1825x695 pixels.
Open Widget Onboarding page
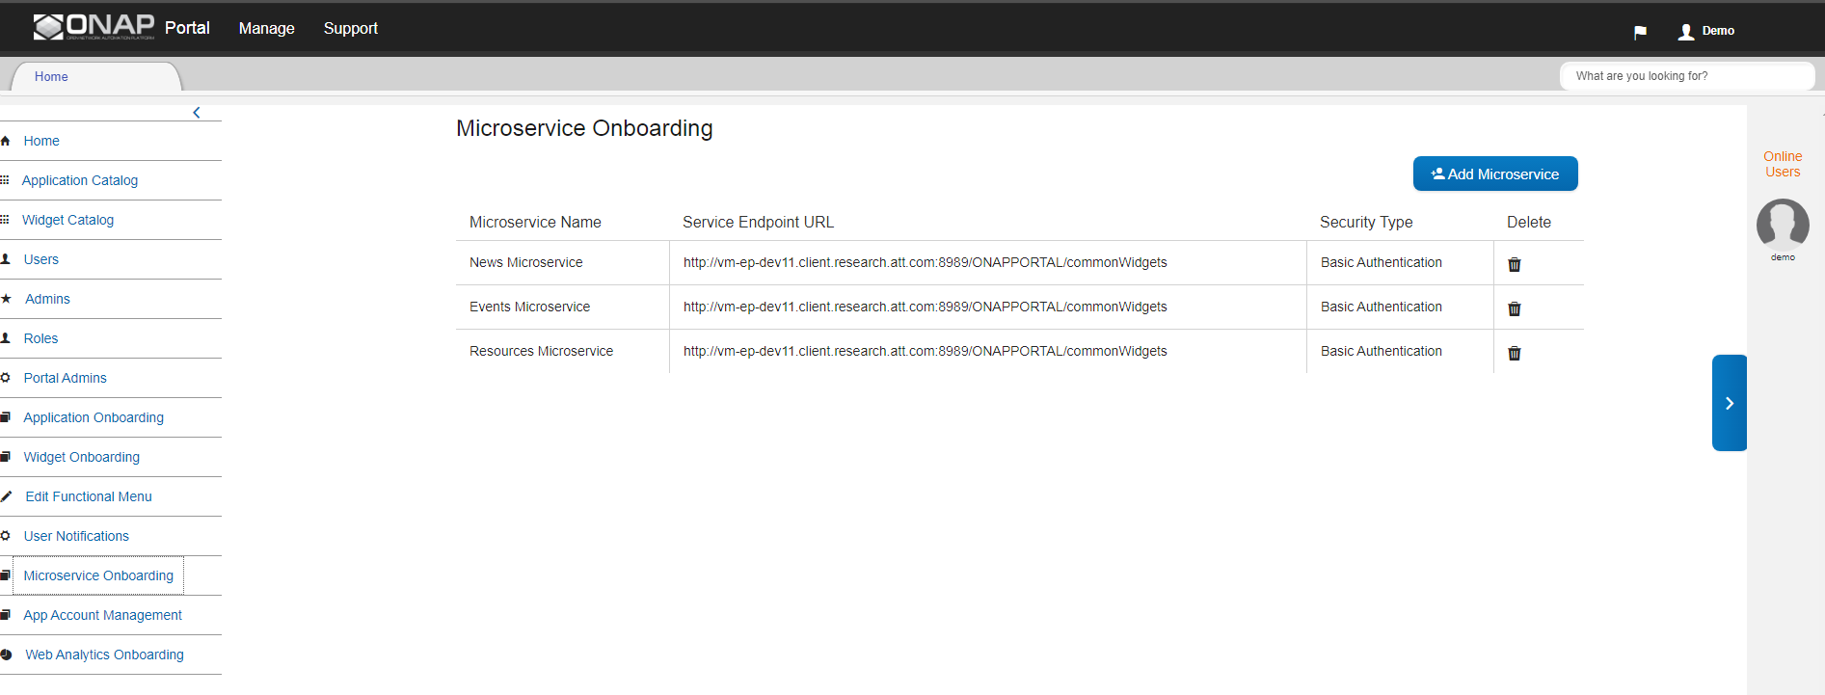point(82,457)
